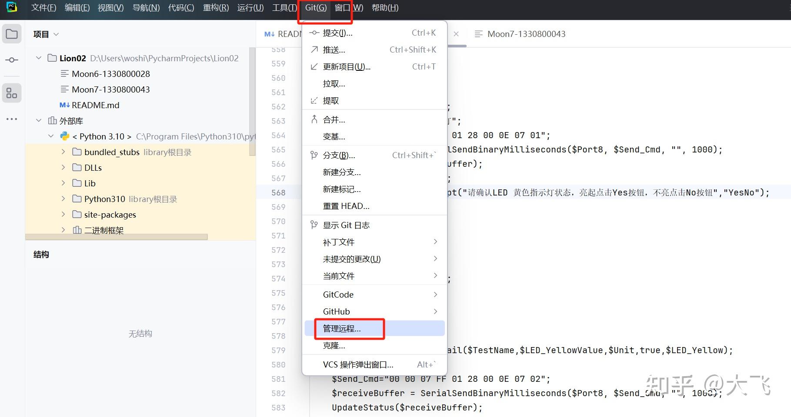Screen dimensions: 791x417
Task: Expand the site-packages directory
Action: 63,214
